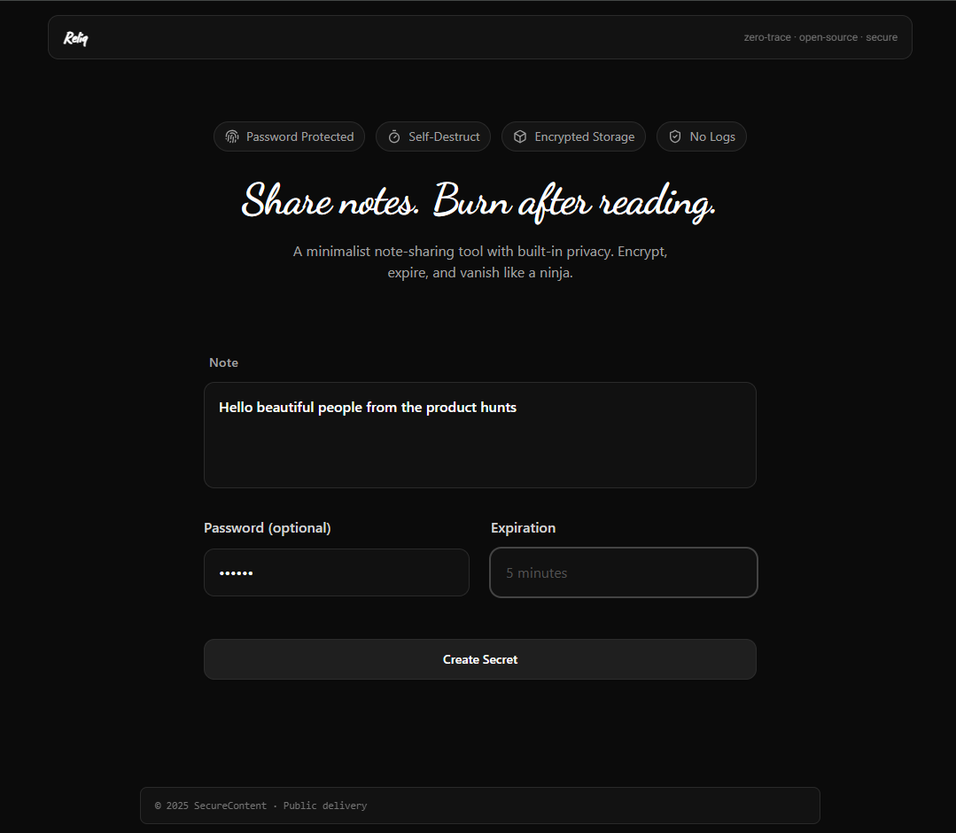The image size is (956, 833).
Task: Click the Note field label
Action: (x=224, y=362)
